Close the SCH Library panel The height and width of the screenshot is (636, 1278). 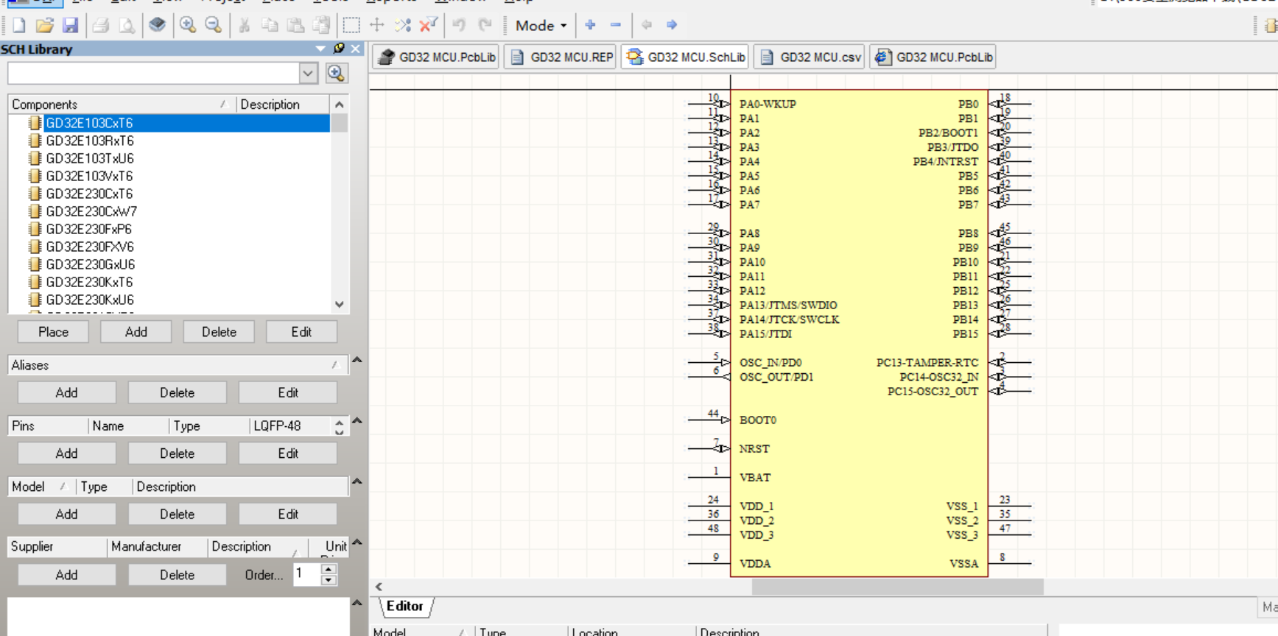tap(356, 49)
